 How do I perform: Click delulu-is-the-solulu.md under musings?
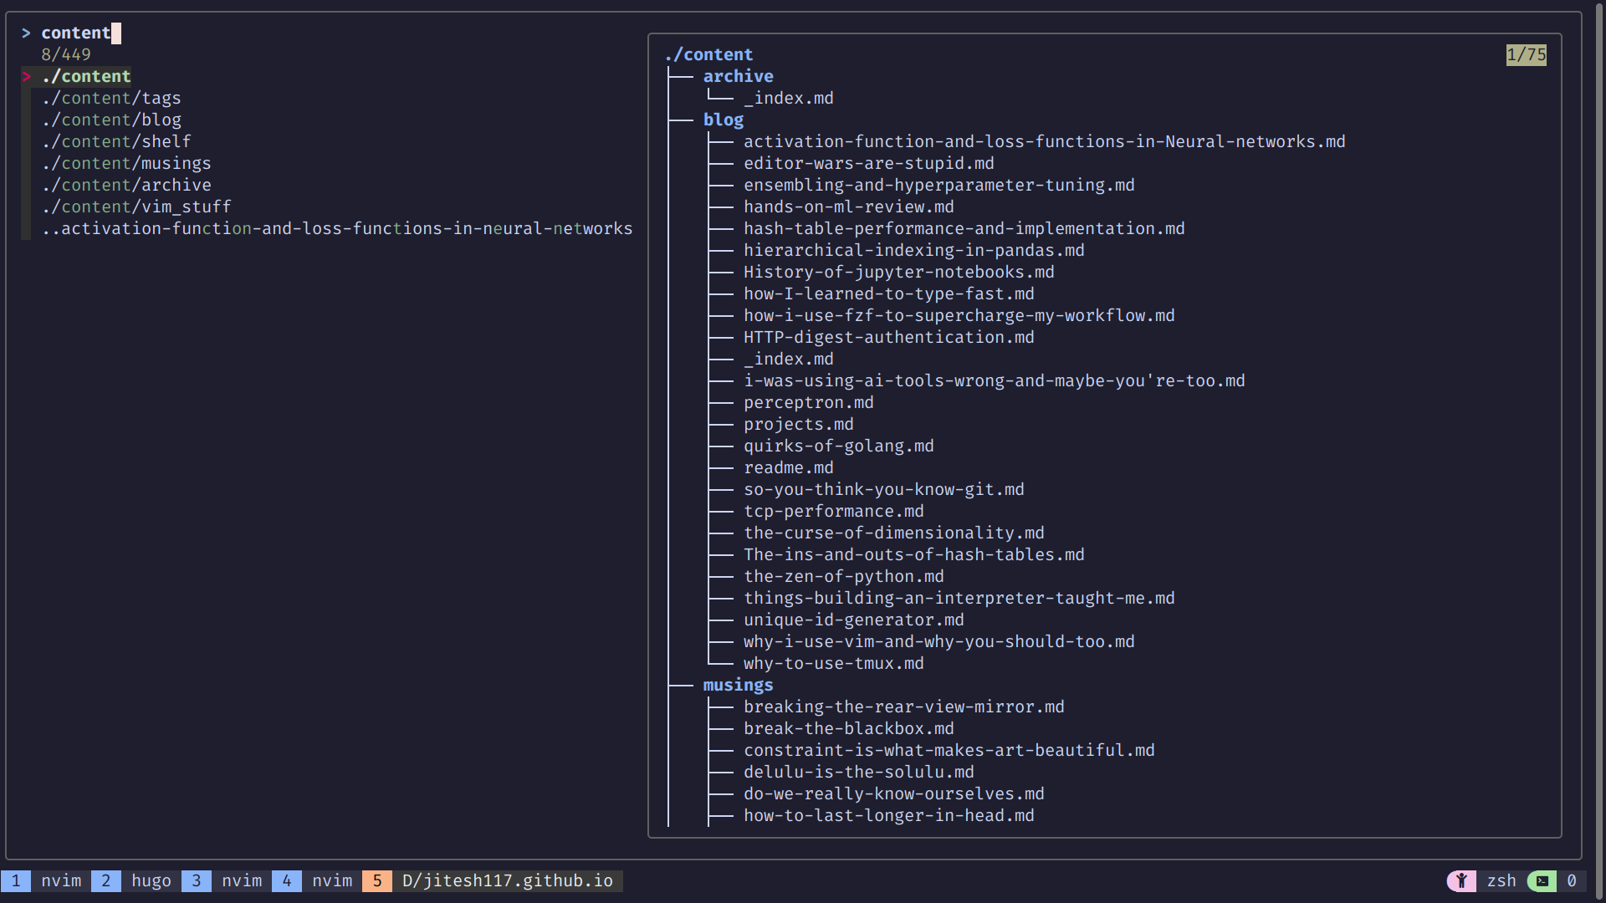858,772
